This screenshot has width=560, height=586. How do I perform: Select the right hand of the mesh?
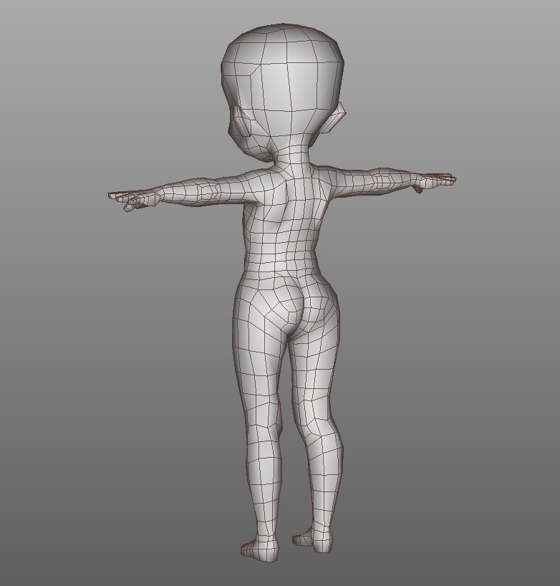tap(433, 182)
